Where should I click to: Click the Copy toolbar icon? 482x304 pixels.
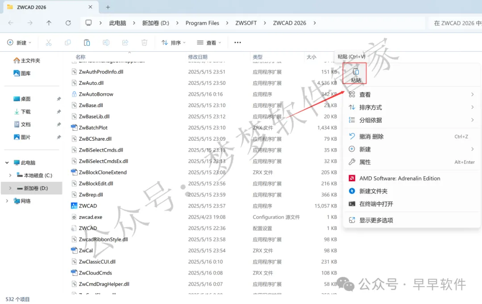68,43
